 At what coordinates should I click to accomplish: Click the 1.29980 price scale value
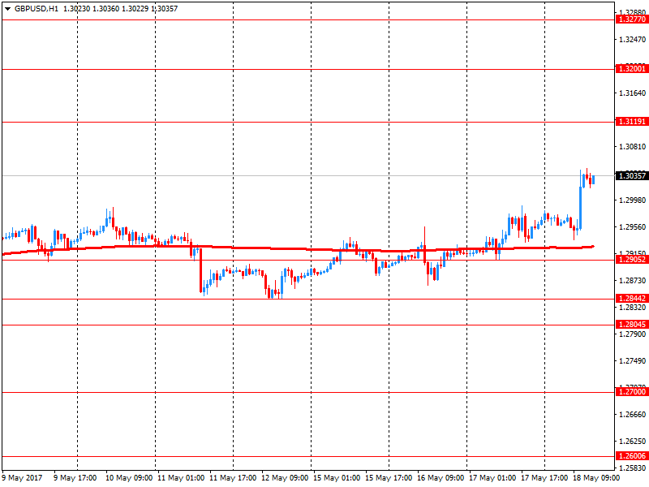click(633, 200)
